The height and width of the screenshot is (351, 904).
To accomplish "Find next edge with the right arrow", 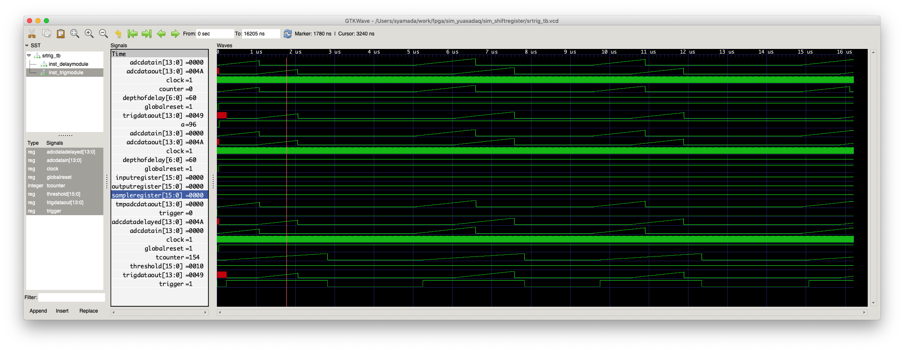I will 175,34.
